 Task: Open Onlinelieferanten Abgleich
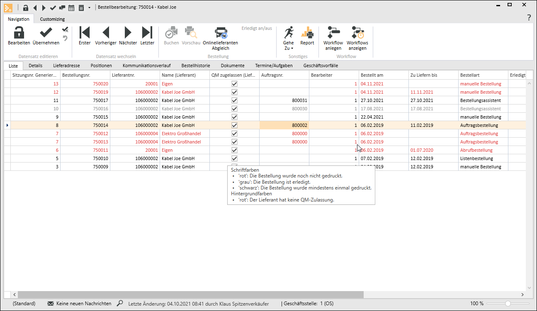(220, 33)
